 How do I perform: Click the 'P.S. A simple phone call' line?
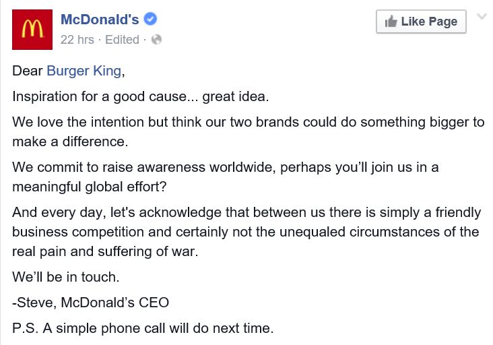coord(143,329)
